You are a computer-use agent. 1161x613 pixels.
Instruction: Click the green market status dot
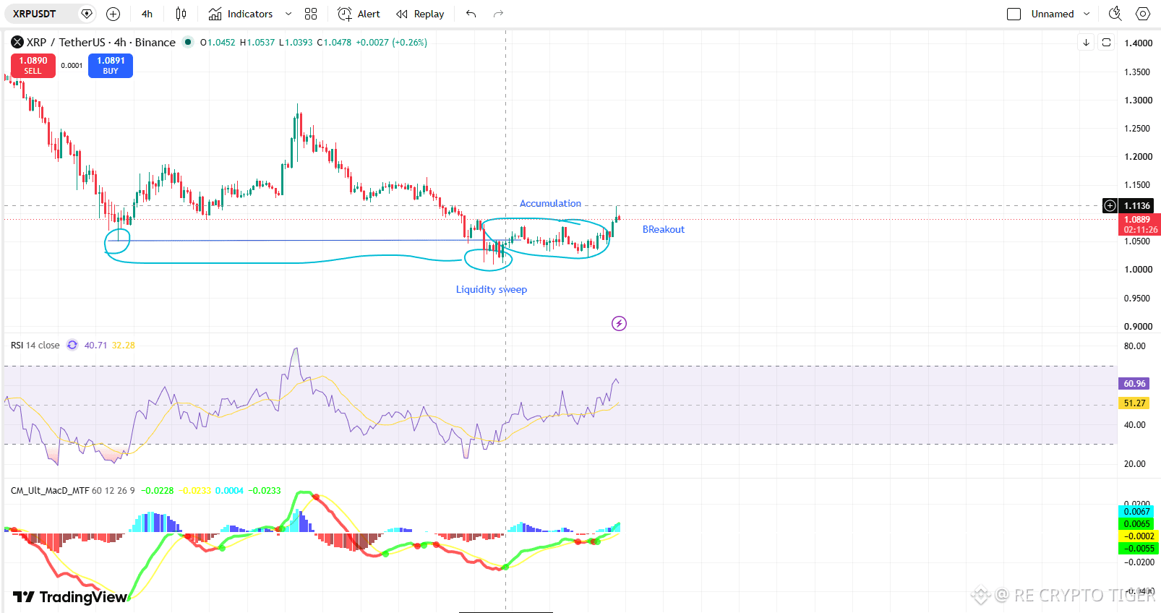[188, 42]
